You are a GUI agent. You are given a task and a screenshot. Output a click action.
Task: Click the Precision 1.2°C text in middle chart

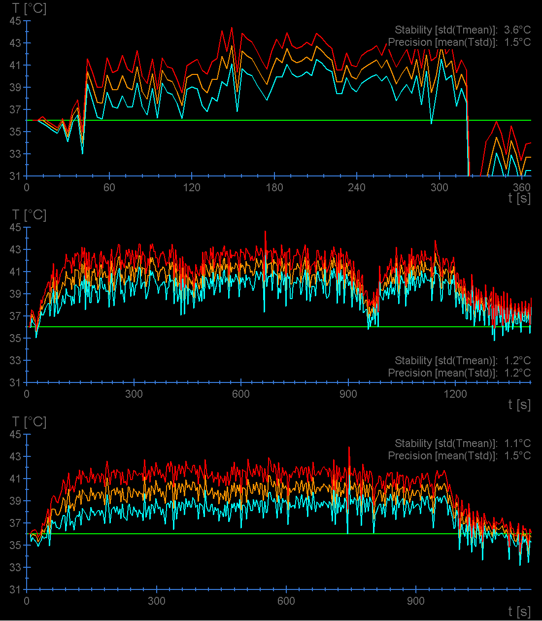459,373
